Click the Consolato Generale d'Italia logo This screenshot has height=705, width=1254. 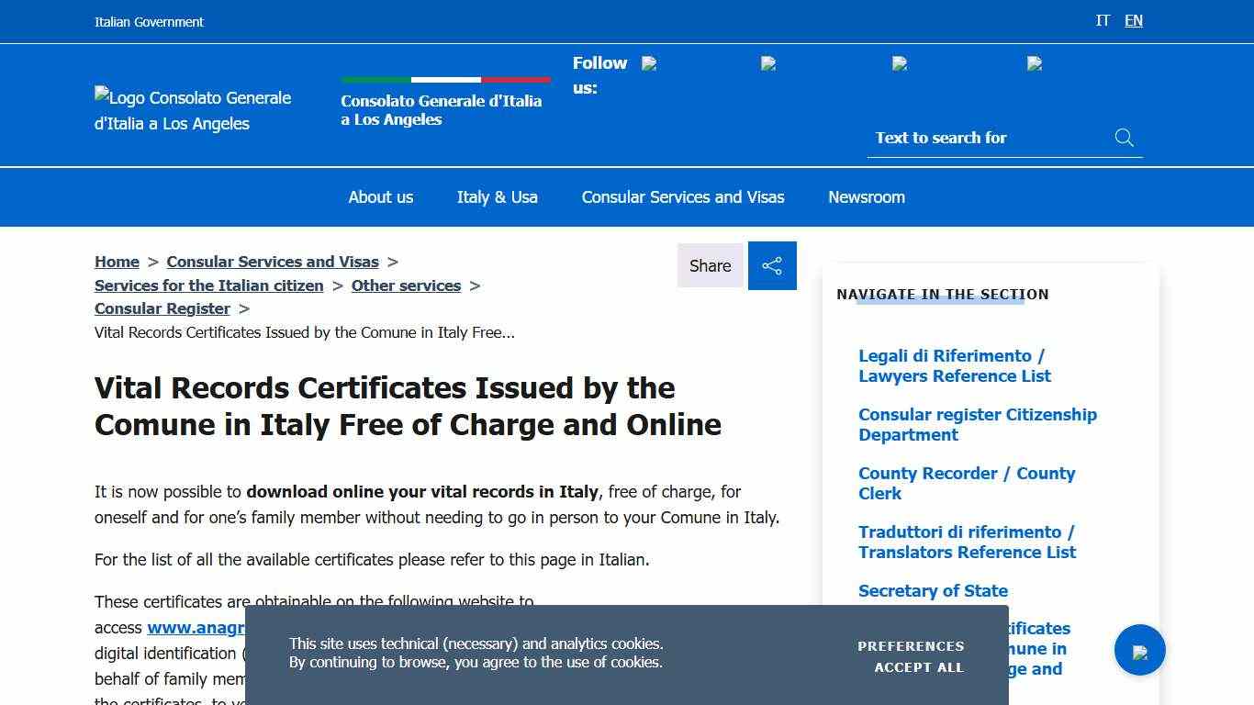(193, 110)
